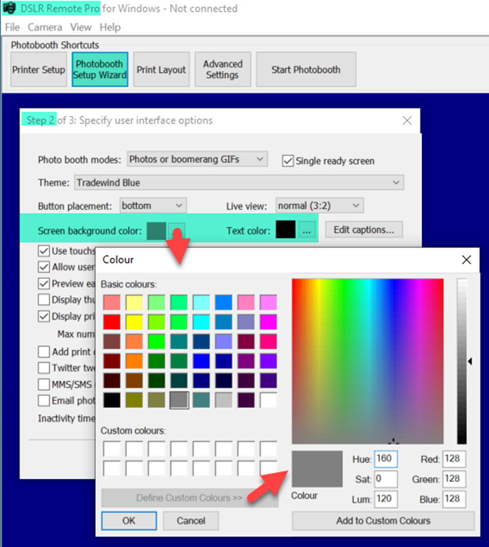Screen dimensions: 489x547
Task: Click the Printer Setup shortcut button
Action: (39, 70)
